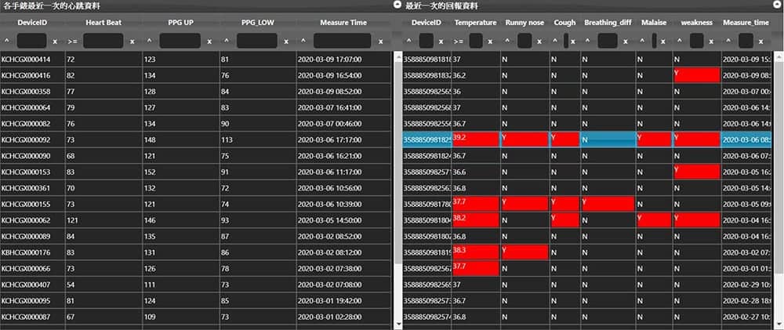The height and width of the screenshot is (330, 784).
Task: Clear the PPG UP filter using the x
Action: click(209, 42)
